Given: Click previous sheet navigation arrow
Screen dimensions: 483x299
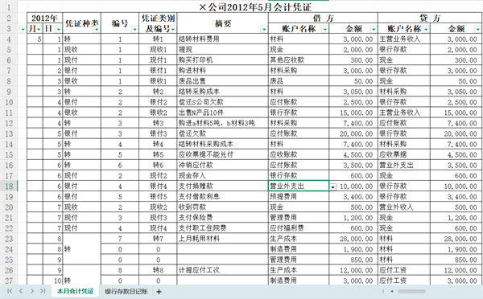Looking at the screenshot, I should tap(21, 291).
